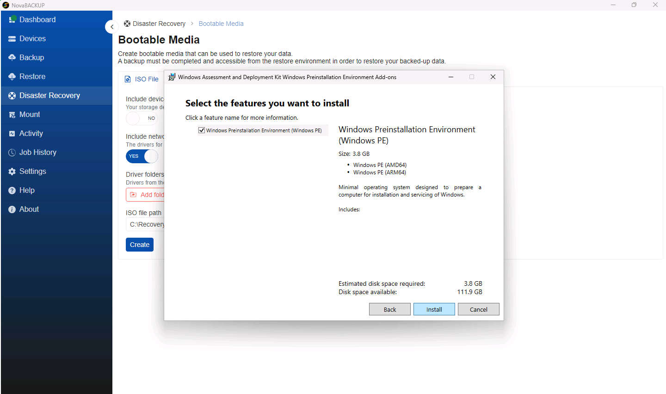The image size is (666, 394).
Task: Click the NovaBACKUP logo in title bar
Action: pyautogui.click(x=6, y=5)
